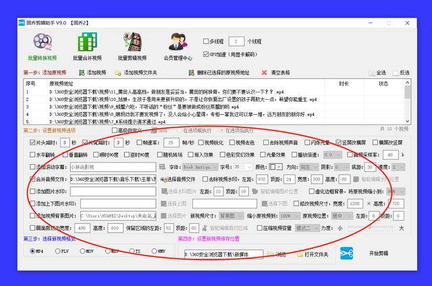
Task: Open the 批量合并视频 green grid icon
Action: tap(87, 42)
